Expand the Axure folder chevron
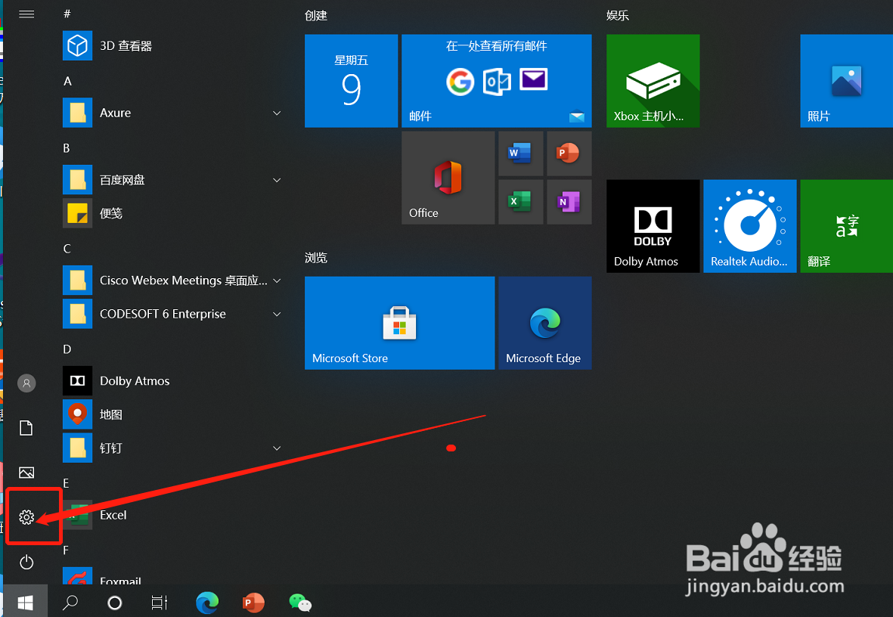Screen dimensions: 893x617 [277, 113]
